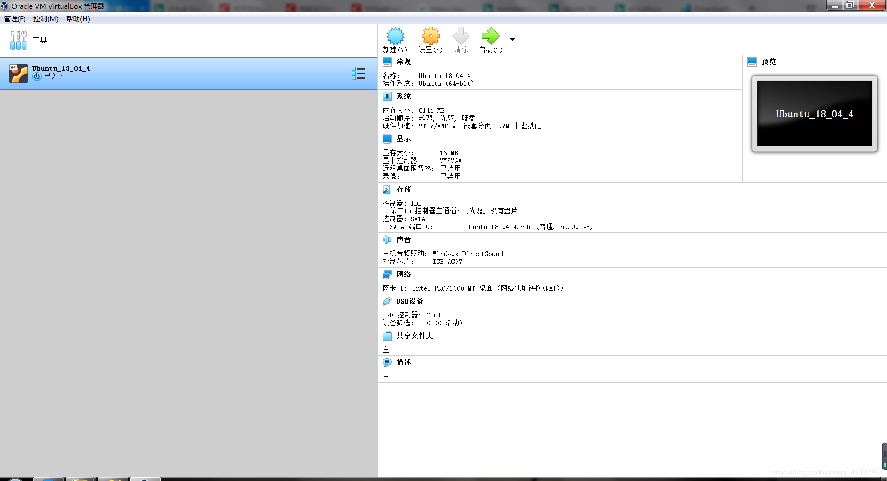Click Windows DirectSound audio driver text
Viewport: 887px width, 481px height.
(468, 254)
